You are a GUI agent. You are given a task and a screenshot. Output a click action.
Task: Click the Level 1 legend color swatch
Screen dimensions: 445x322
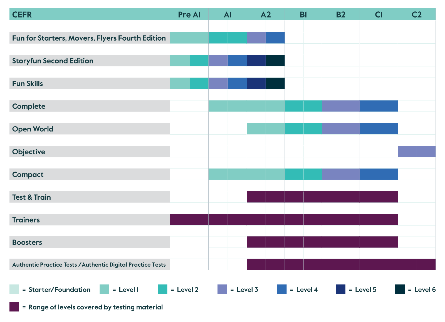104,289
